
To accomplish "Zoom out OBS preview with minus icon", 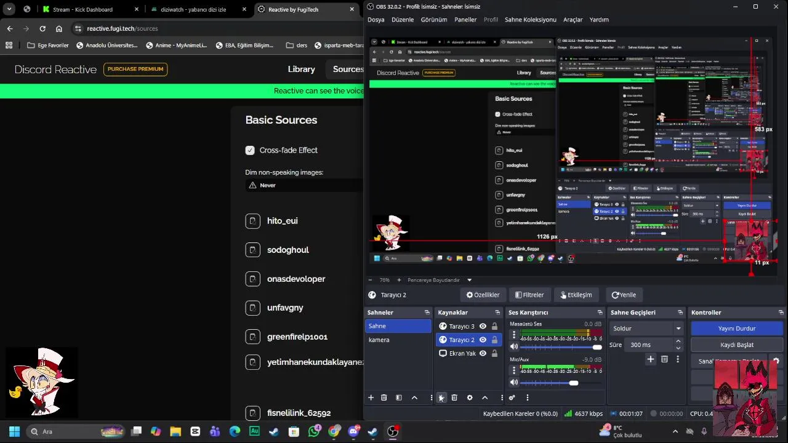I will point(371,280).
